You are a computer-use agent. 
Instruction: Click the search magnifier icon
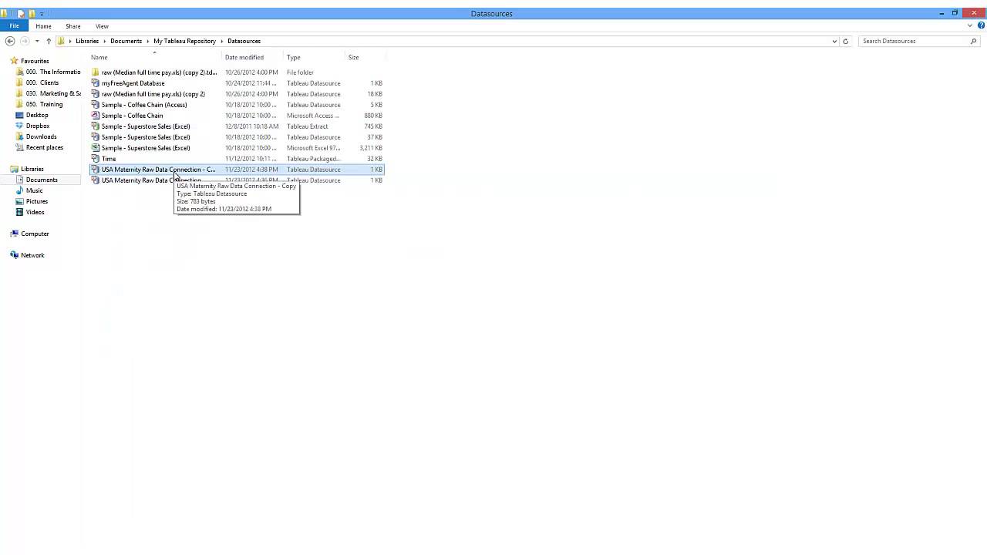point(973,41)
